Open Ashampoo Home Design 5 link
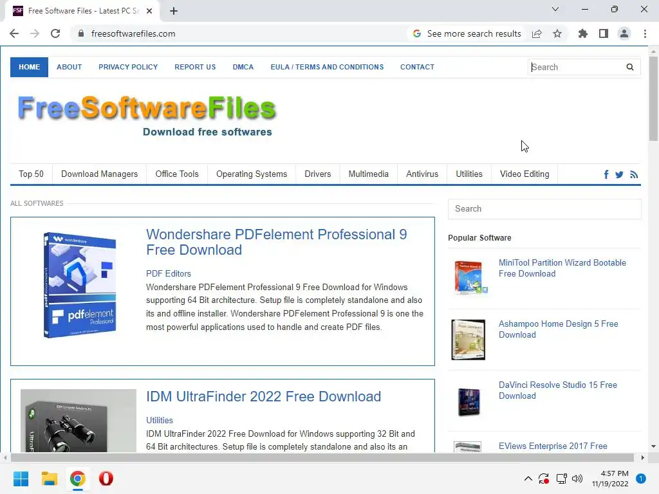 [x=558, y=329]
